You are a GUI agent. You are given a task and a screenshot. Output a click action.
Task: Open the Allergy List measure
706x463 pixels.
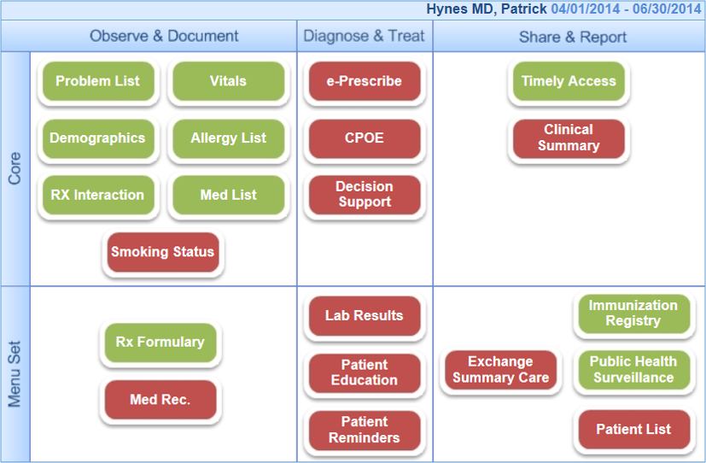(228, 138)
